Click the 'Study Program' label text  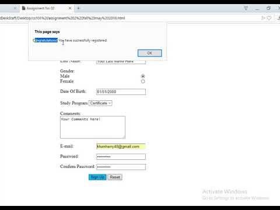tap(73, 103)
